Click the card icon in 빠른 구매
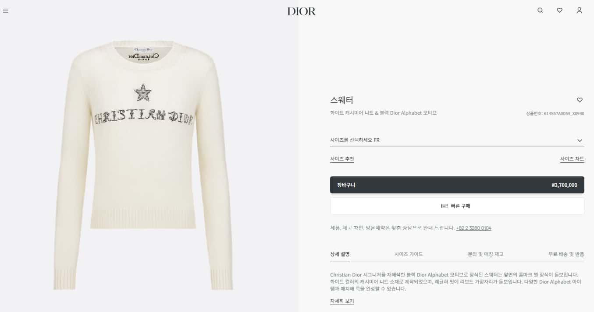 click(x=445, y=206)
